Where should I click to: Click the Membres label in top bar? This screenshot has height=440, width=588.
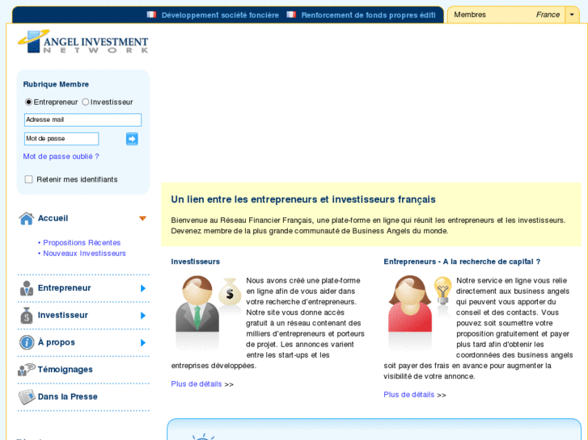tap(470, 15)
